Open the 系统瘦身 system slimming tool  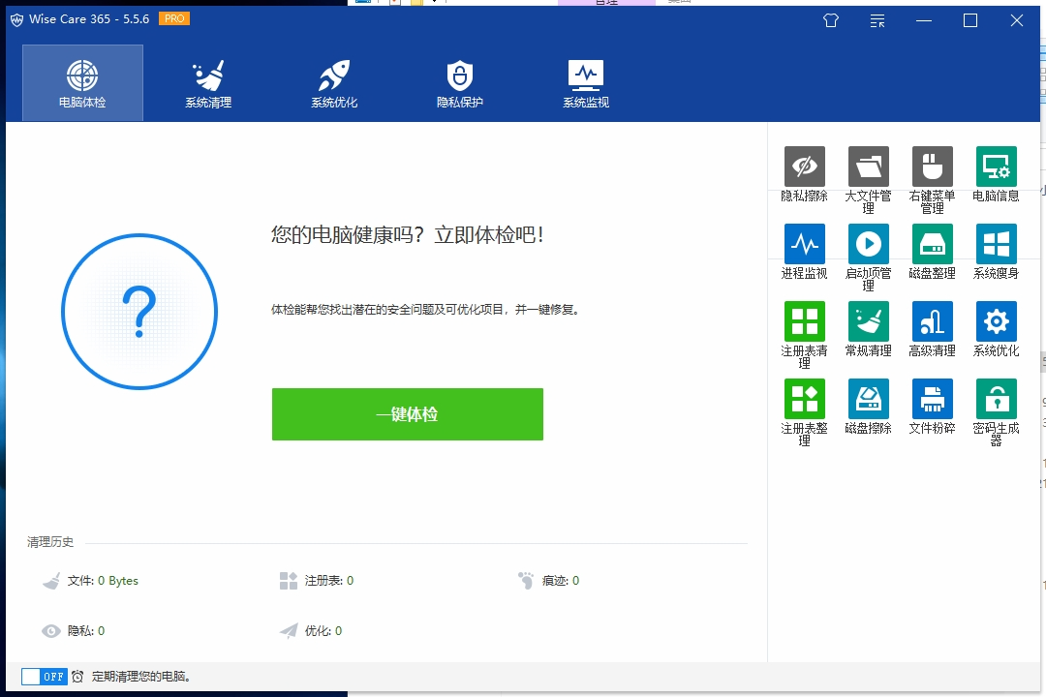(996, 244)
